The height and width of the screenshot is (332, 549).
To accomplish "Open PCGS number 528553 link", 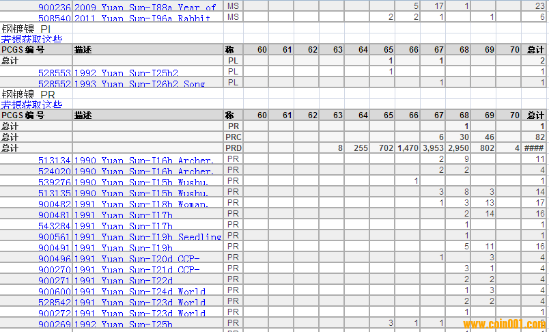I will pyautogui.click(x=54, y=72).
